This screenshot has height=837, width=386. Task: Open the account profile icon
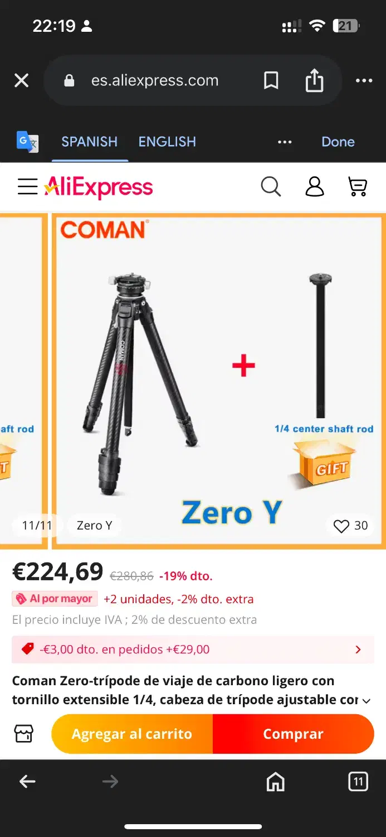[x=315, y=186]
